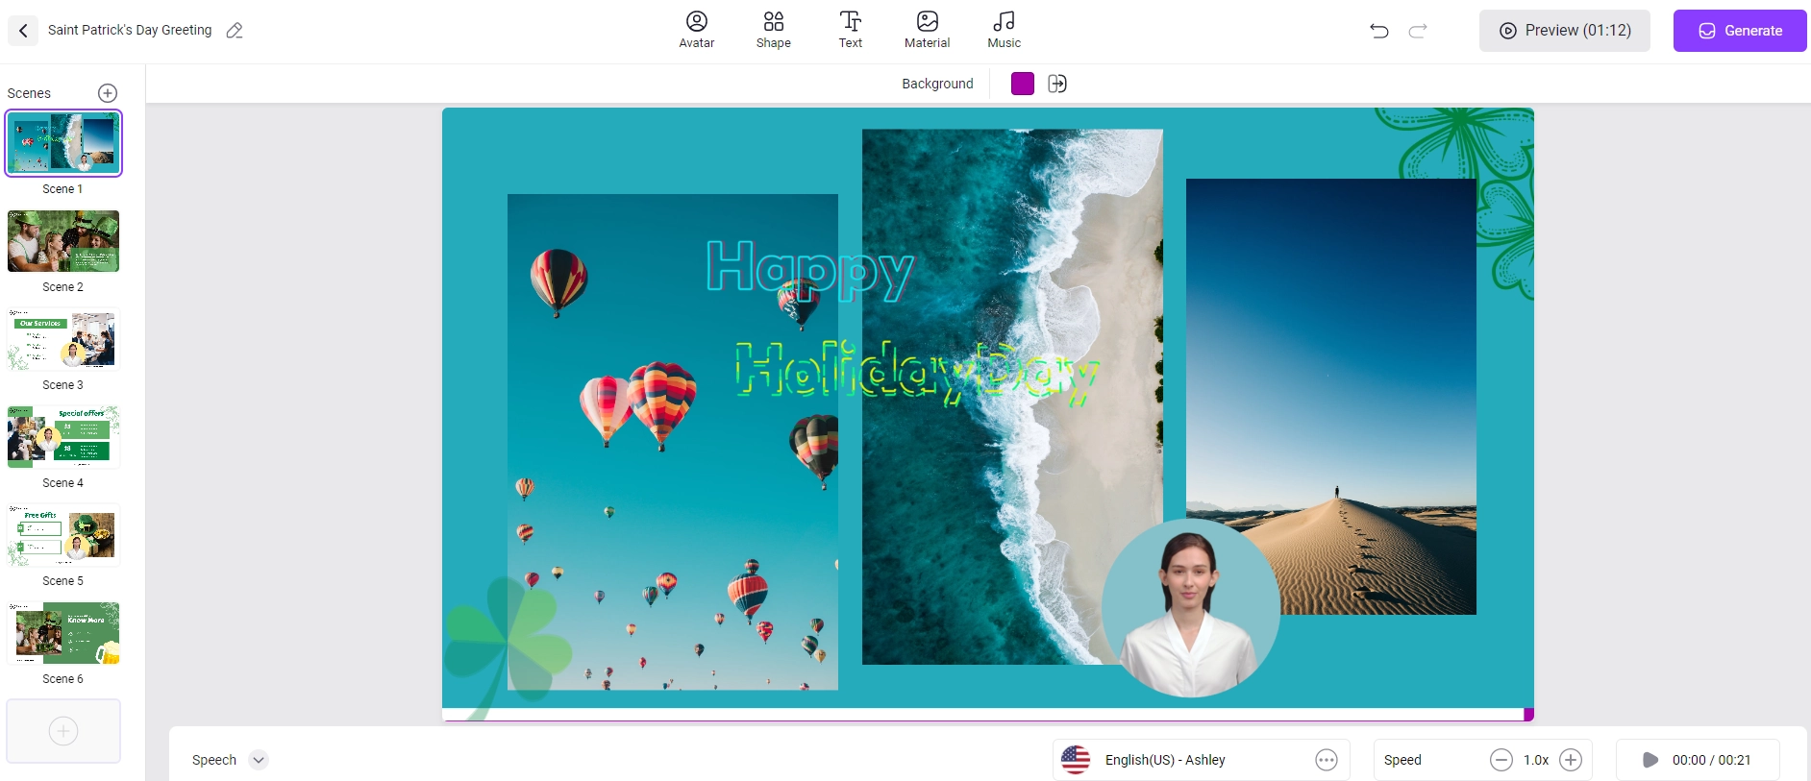1811x781 pixels.
Task: Decrease speech speed with minus button
Action: (1501, 760)
